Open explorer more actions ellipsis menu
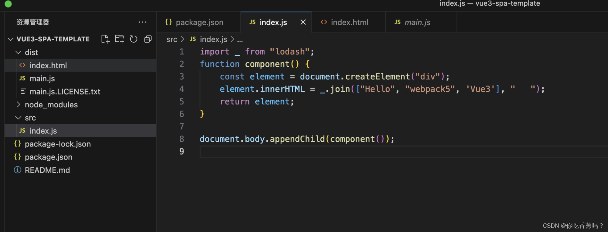This screenshot has height=232, width=608. coord(143,22)
